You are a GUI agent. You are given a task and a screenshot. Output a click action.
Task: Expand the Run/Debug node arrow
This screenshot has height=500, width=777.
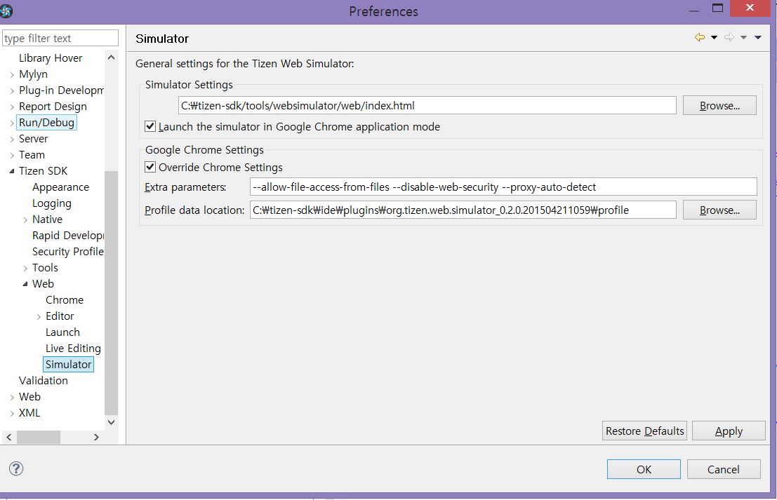pos(12,123)
